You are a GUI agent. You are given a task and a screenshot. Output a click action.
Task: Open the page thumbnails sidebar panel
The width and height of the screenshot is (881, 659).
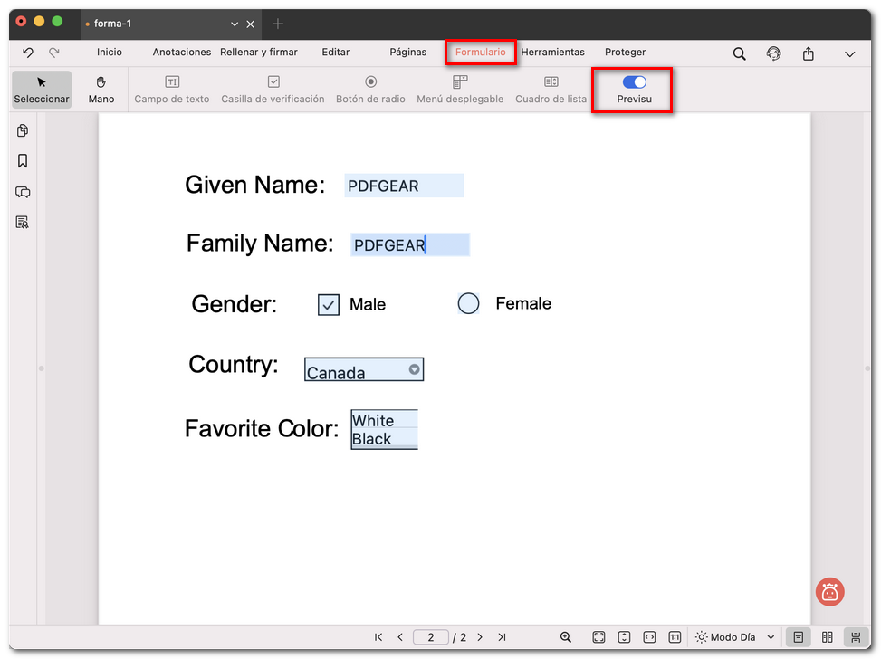pyautogui.click(x=23, y=131)
